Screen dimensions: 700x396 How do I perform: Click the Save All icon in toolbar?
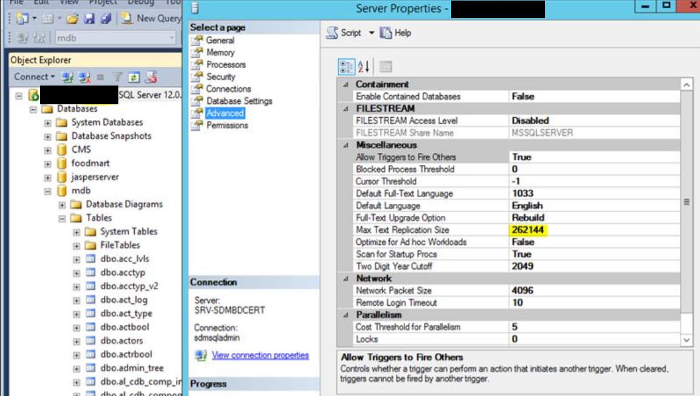pos(105,19)
